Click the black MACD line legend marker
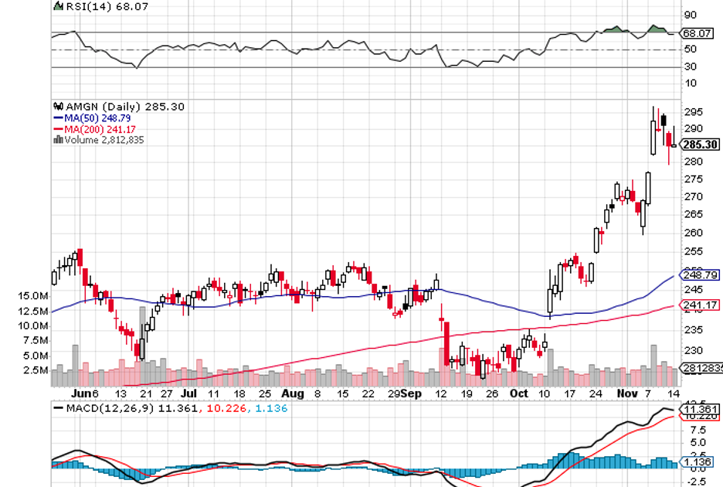 [59, 407]
